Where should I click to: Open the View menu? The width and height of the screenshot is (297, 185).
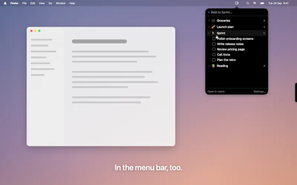42,3
